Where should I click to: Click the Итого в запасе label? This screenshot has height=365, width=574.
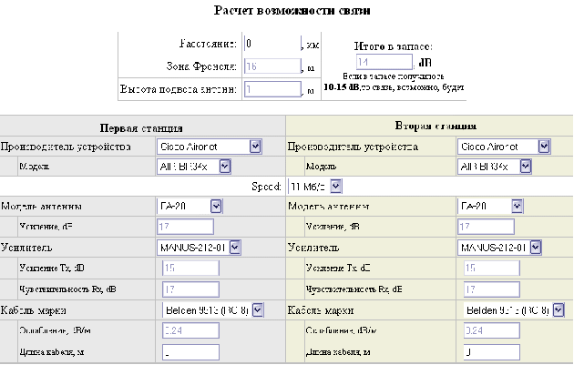coord(394,46)
